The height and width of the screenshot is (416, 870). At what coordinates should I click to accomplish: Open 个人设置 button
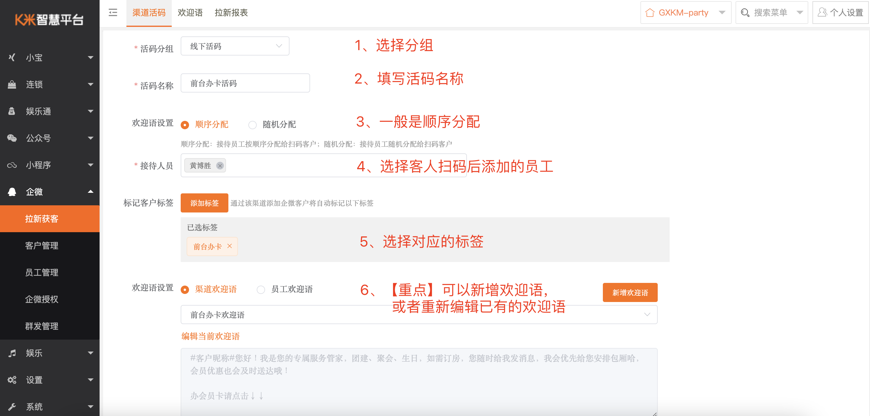tap(840, 13)
